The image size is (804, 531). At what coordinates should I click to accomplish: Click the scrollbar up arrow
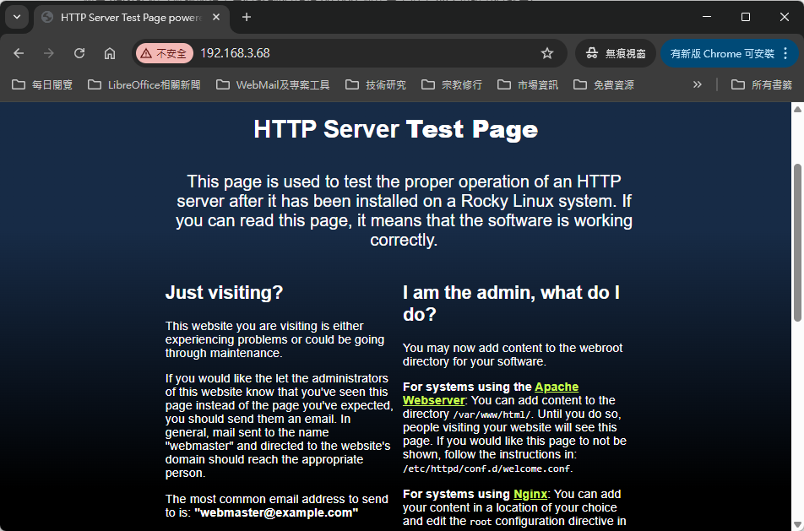tap(797, 109)
